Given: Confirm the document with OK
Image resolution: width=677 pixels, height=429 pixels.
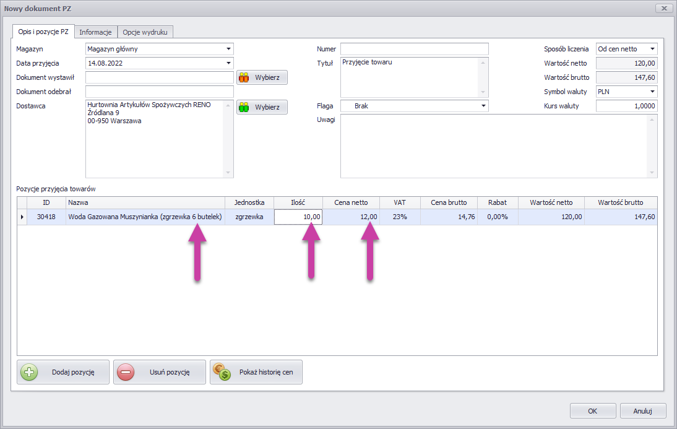Looking at the screenshot, I should [593, 411].
